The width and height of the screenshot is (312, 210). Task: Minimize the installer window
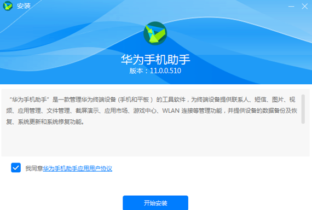[291, 7]
